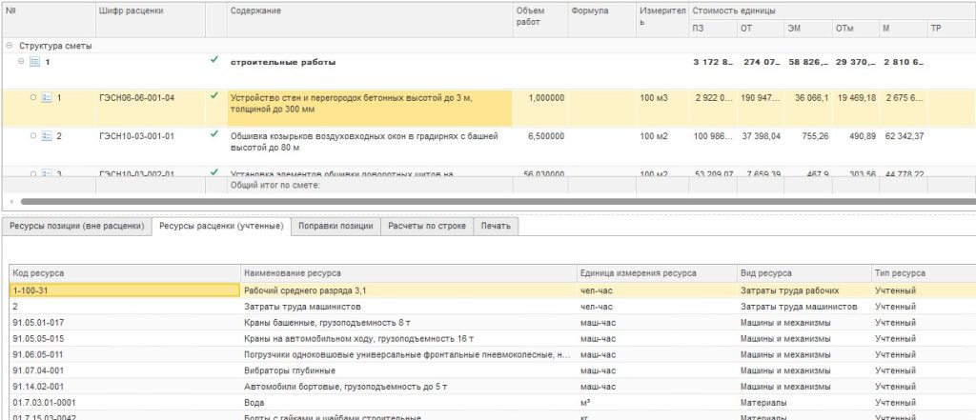The image size is (976, 420).
Task: Click the horizontal scrollbar of the estimate grid
Action: 477,202
